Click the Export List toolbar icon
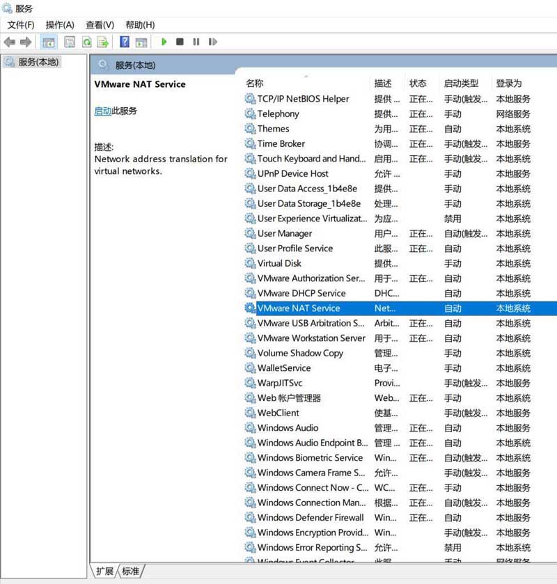The height and width of the screenshot is (584, 557). coord(103,42)
